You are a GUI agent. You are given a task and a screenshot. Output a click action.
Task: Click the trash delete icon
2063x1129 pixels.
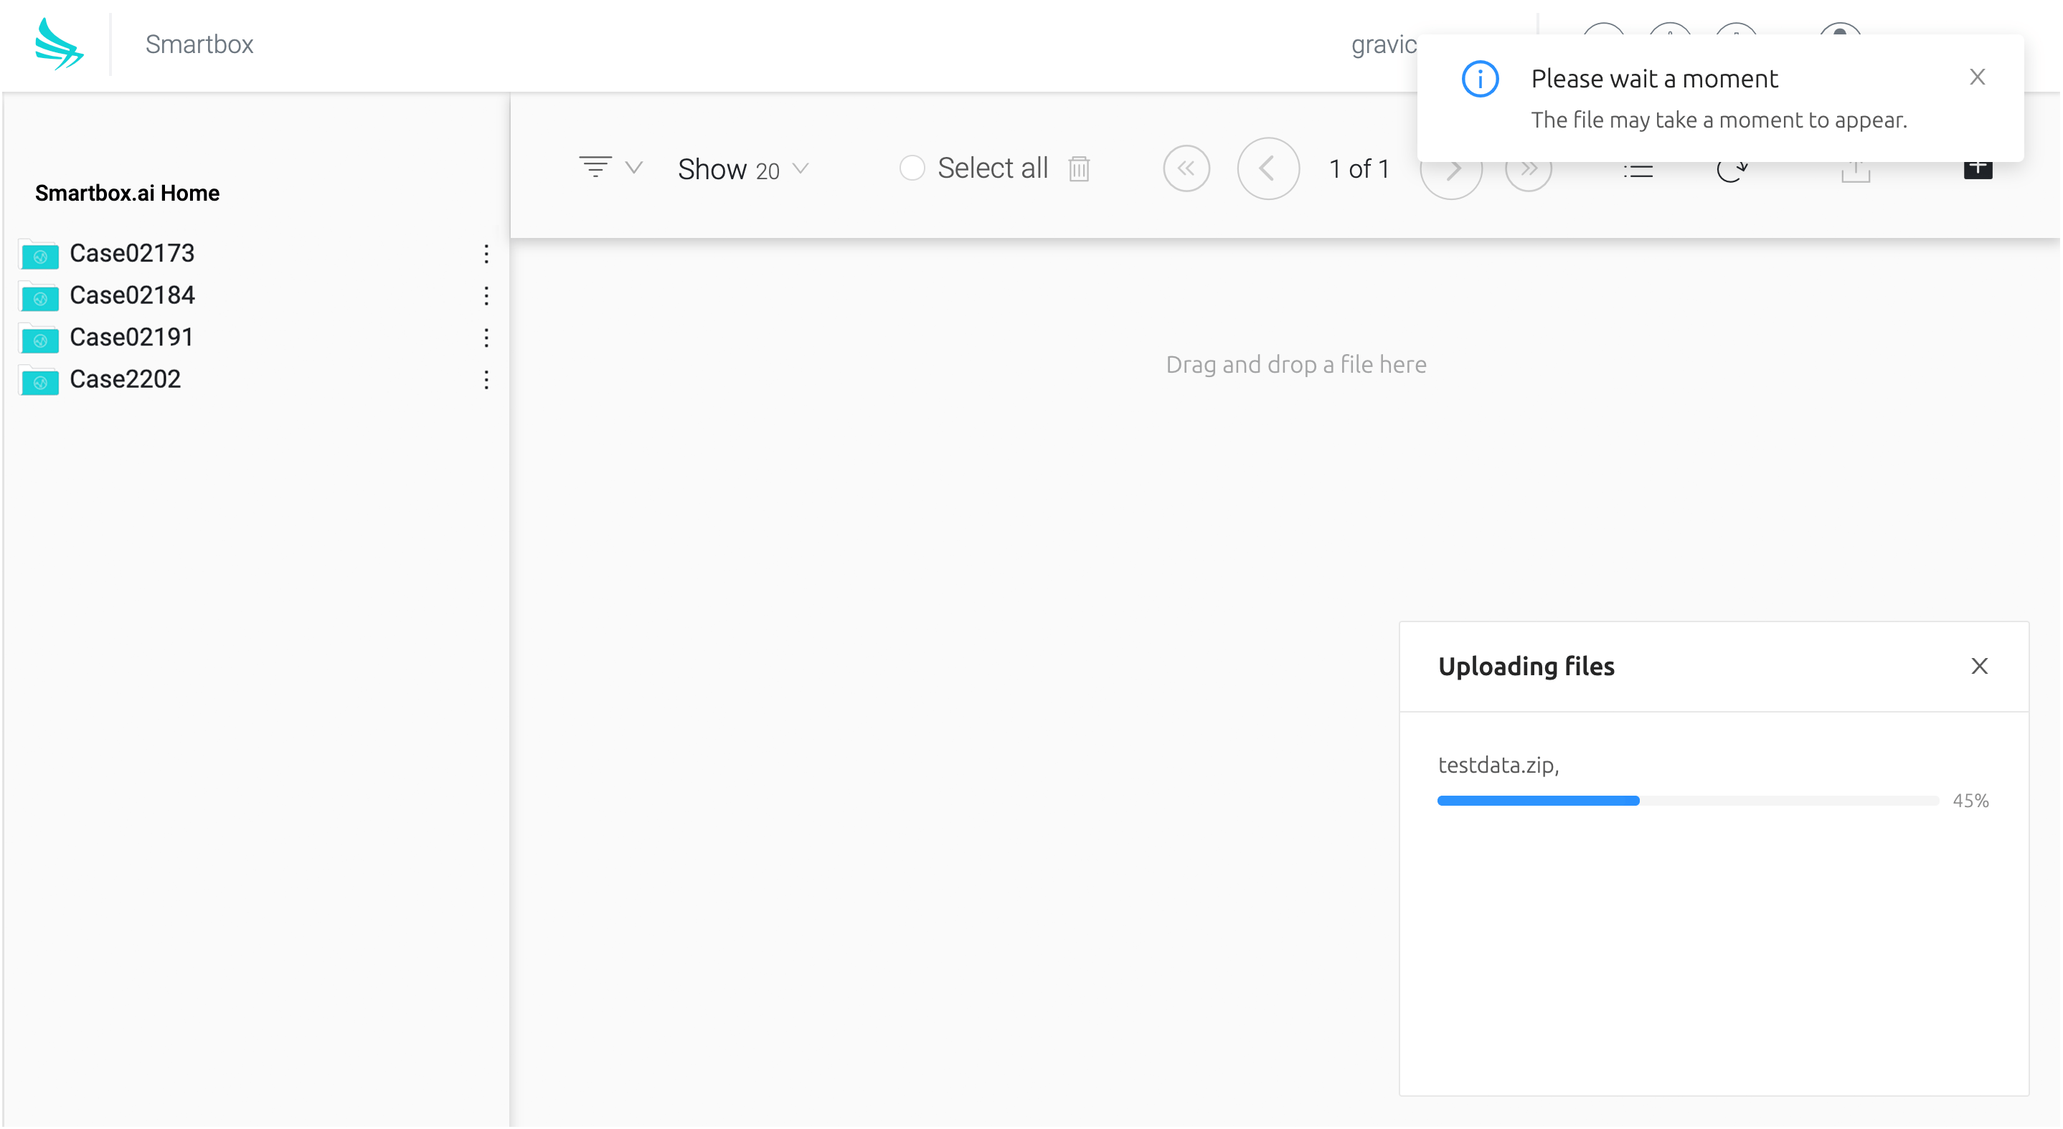coord(1079,169)
